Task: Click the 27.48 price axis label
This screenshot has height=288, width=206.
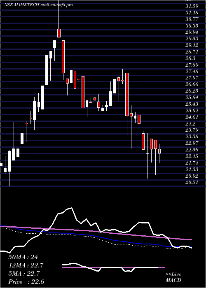Action: click(192, 71)
